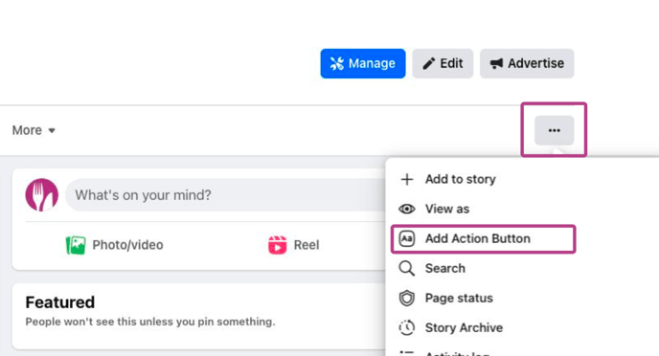Click the shield icon beside Page status
The width and height of the screenshot is (659, 356).
pyautogui.click(x=407, y=298)
